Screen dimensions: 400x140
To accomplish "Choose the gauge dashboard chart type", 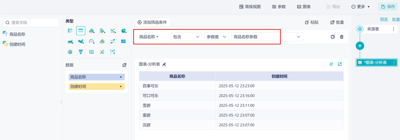I will pos(91,41).
